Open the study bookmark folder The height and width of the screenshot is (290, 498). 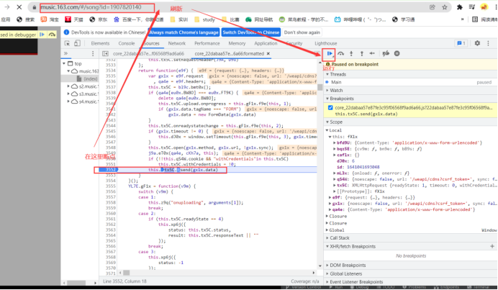(205, 19)
